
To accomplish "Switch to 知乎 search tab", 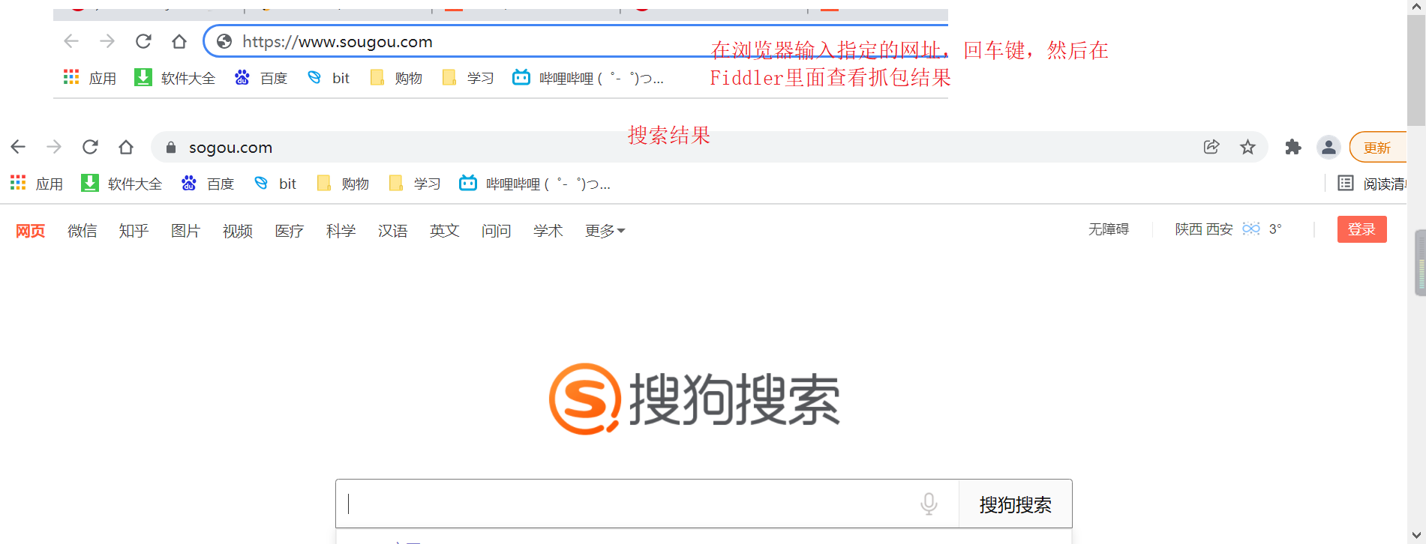I will tap(134, 231).
